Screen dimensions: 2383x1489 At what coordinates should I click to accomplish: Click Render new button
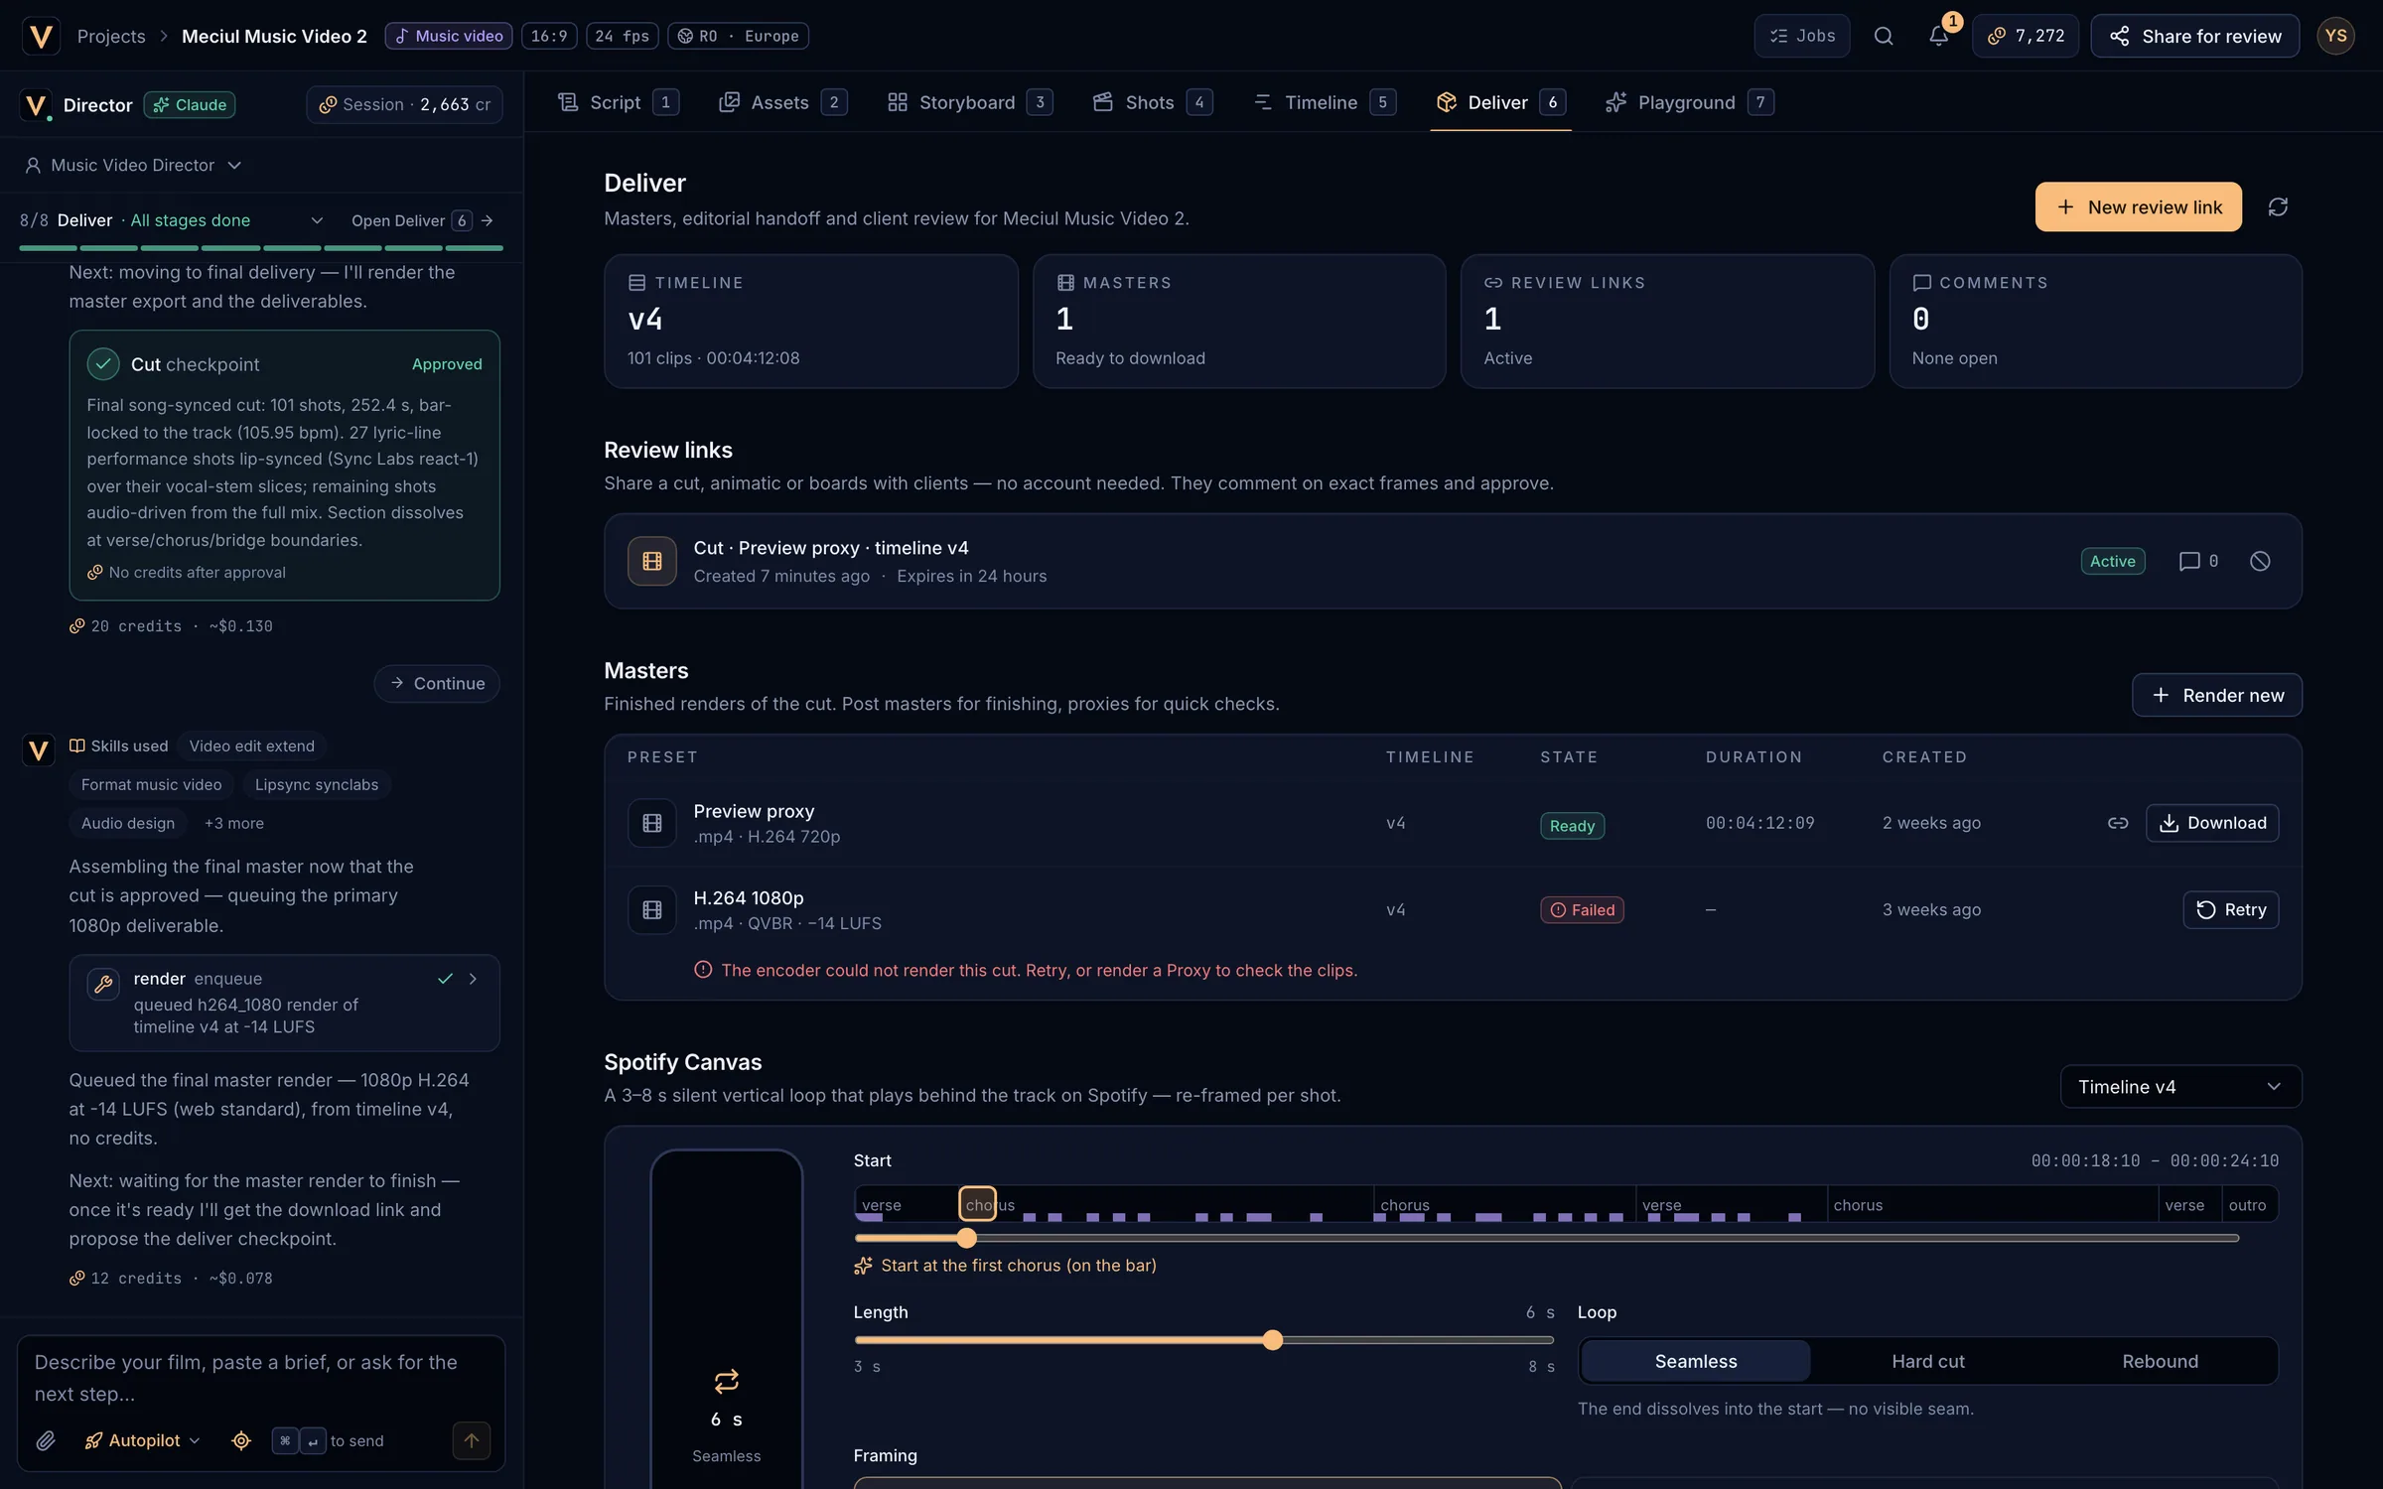click(2216, 695)
